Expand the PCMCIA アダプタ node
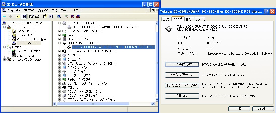This screenshot has width=276, height=113. pos(59,39)
